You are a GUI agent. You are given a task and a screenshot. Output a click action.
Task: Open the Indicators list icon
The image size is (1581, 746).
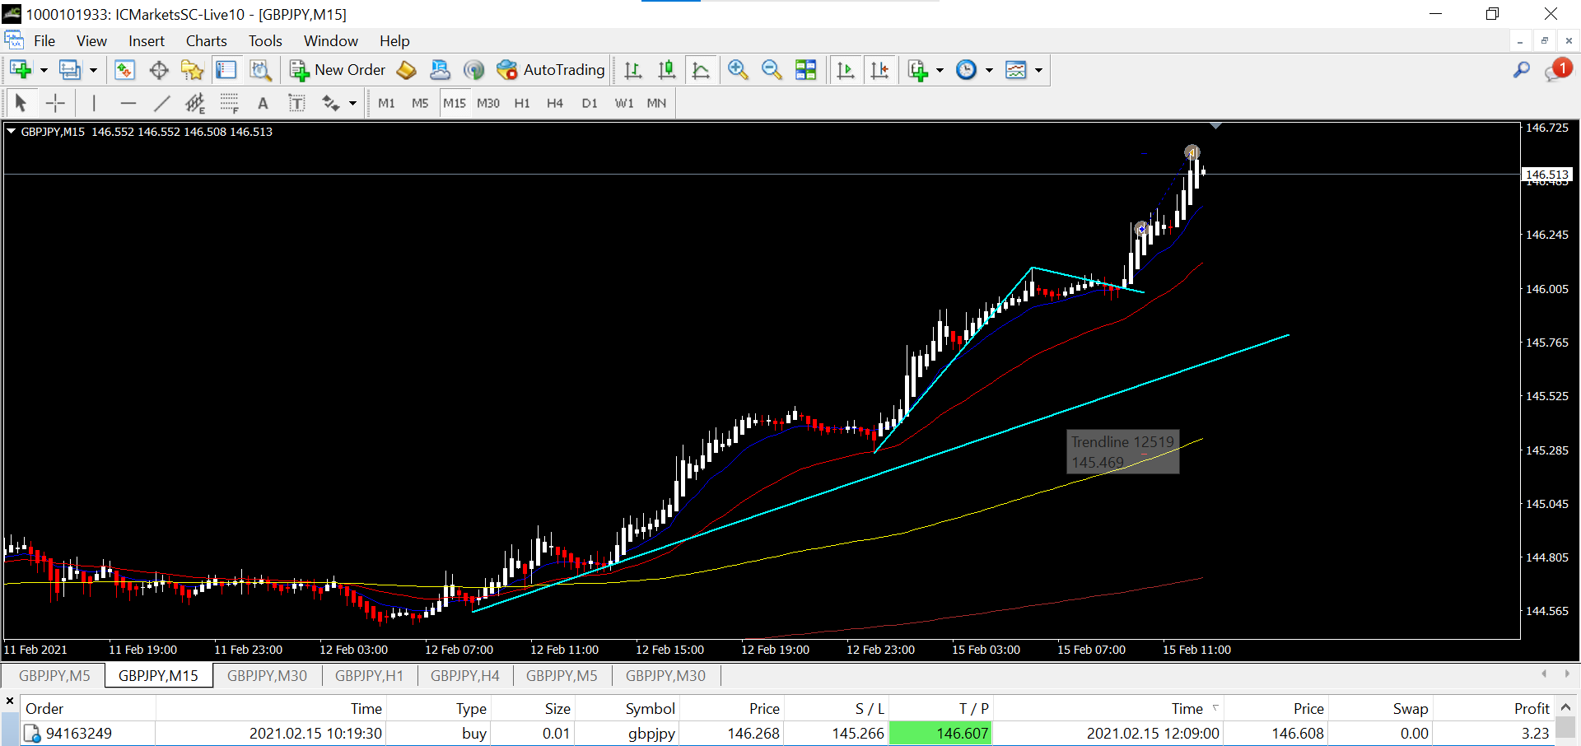pyautogui.click(x=917, y=70)
